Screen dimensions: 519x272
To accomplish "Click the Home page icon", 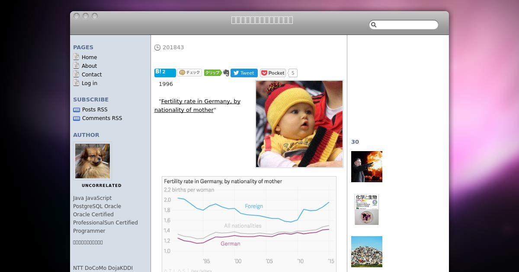I will 76,57.
